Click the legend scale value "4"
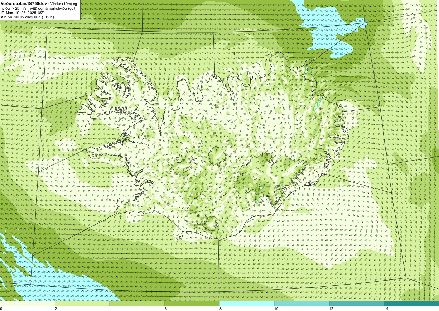 click(x=111, y=309)
